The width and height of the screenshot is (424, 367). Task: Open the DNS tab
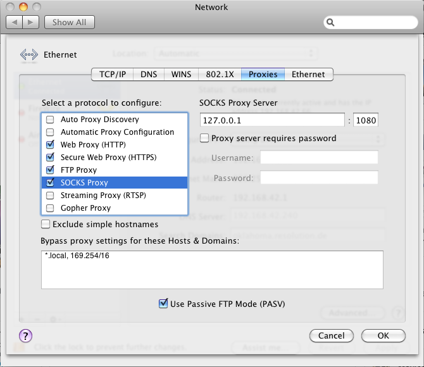[x=149, y=75]
